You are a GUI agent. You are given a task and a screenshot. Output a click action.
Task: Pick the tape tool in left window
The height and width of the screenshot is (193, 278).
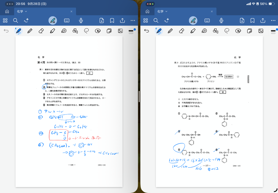(64, 31)
